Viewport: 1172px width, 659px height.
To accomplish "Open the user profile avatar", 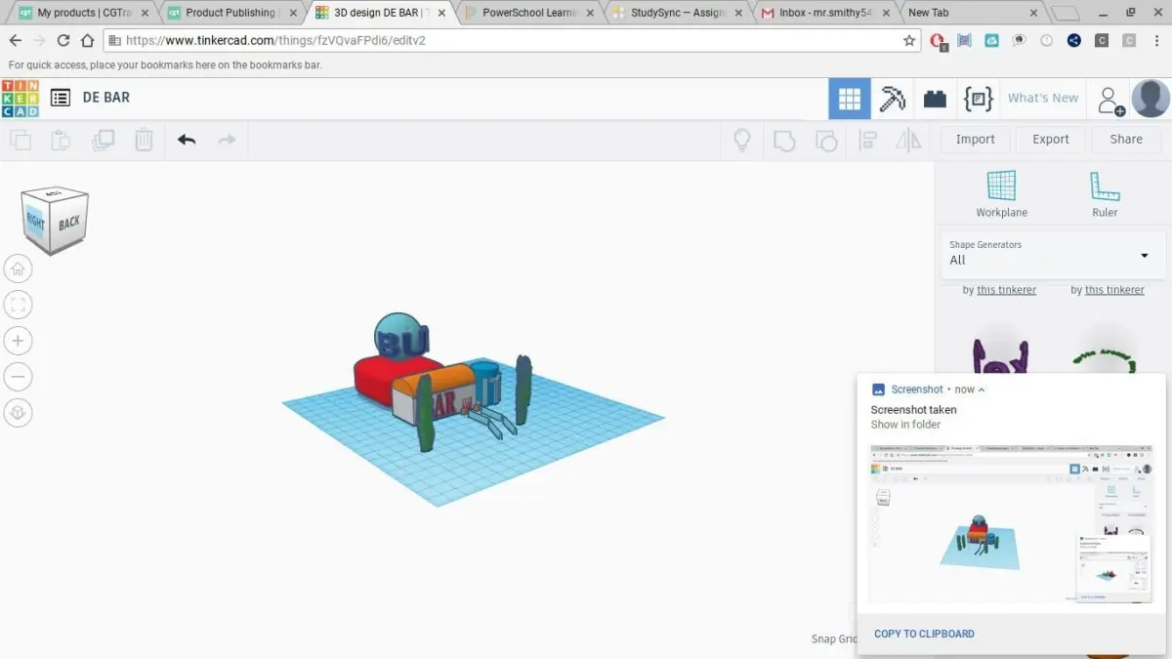I will tap(1151, 99).
